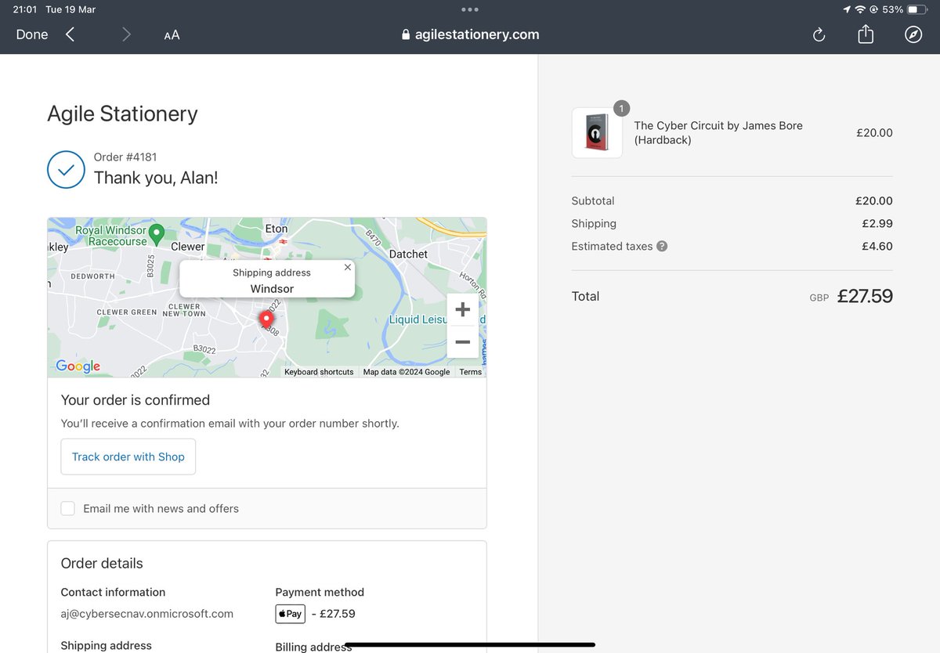Image resolution: width=940 pixels, height=653 pixels.
Task: Click the Payment method heading
Action: point(320,592)
